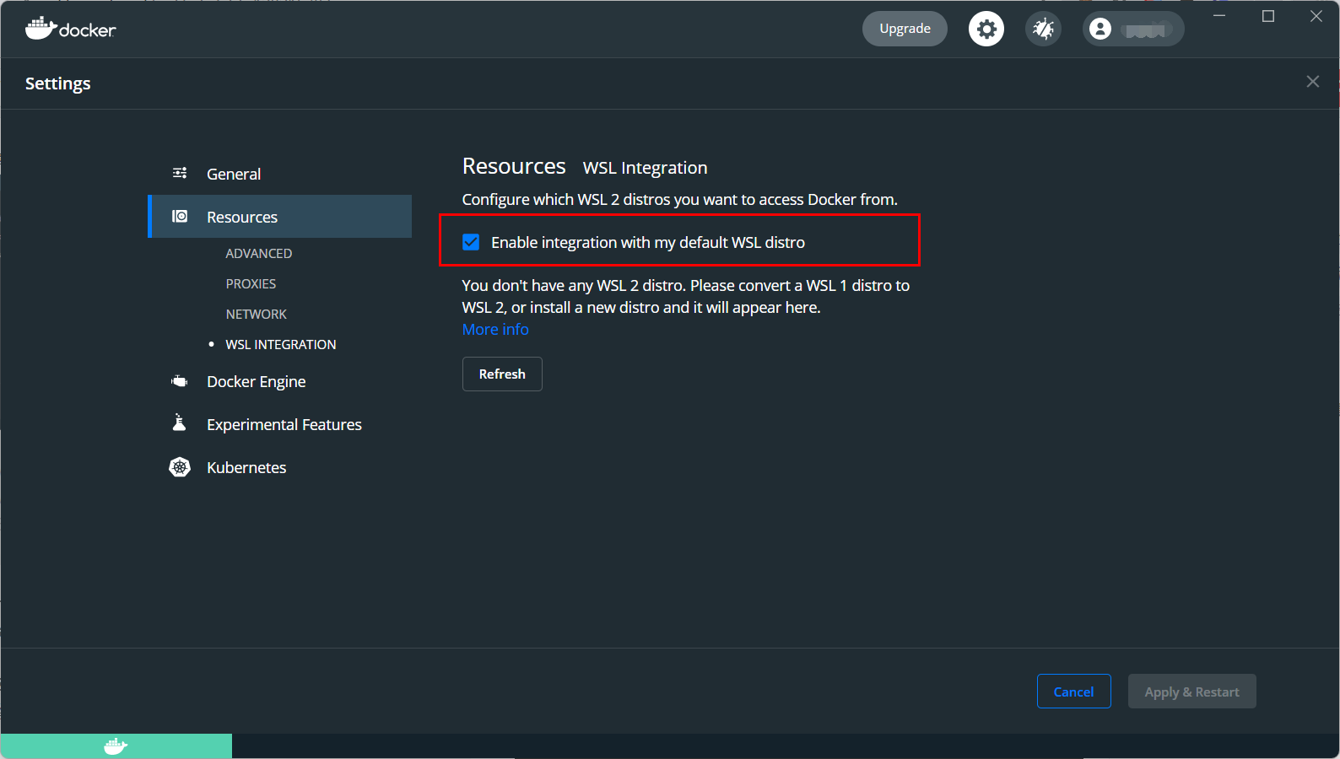Click the 'Configure which WSL 2 distros' description
The image size is (1340, 759).
tap(680, 200)
